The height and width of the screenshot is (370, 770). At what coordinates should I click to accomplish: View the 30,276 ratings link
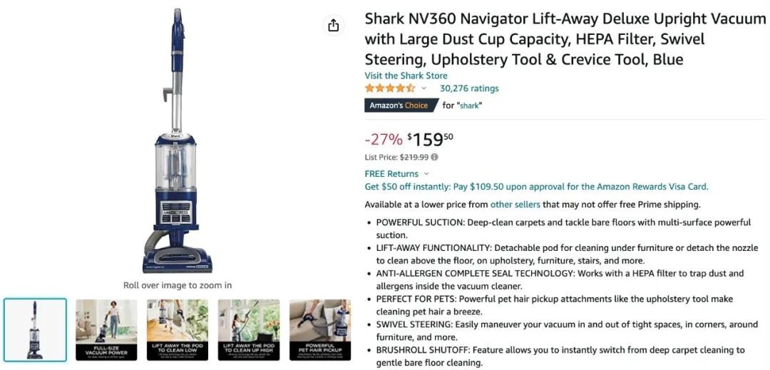[469, 88]
